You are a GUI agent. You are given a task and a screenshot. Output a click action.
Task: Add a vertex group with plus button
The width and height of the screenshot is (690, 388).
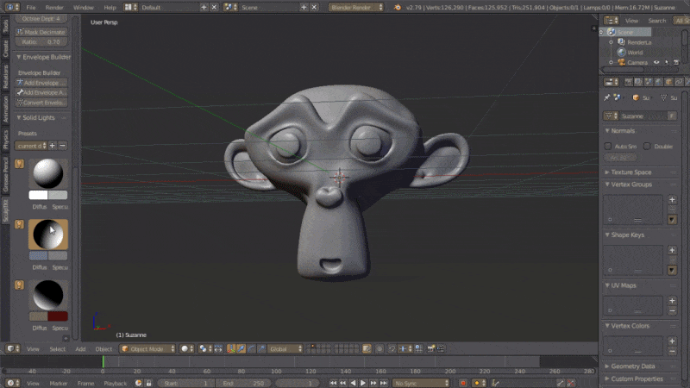coord(672,200)
